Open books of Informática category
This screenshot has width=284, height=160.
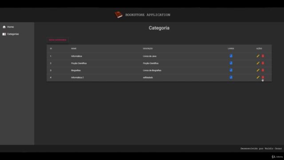click(x=231, y=56)
